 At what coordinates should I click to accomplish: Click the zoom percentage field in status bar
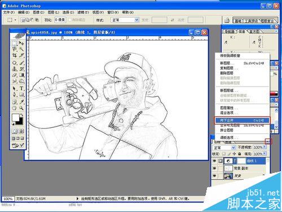point(8,199)
